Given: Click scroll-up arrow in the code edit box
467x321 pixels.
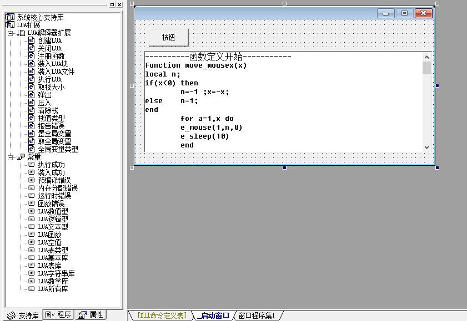Looking at the screenshot, I should (x=426, y=57).
